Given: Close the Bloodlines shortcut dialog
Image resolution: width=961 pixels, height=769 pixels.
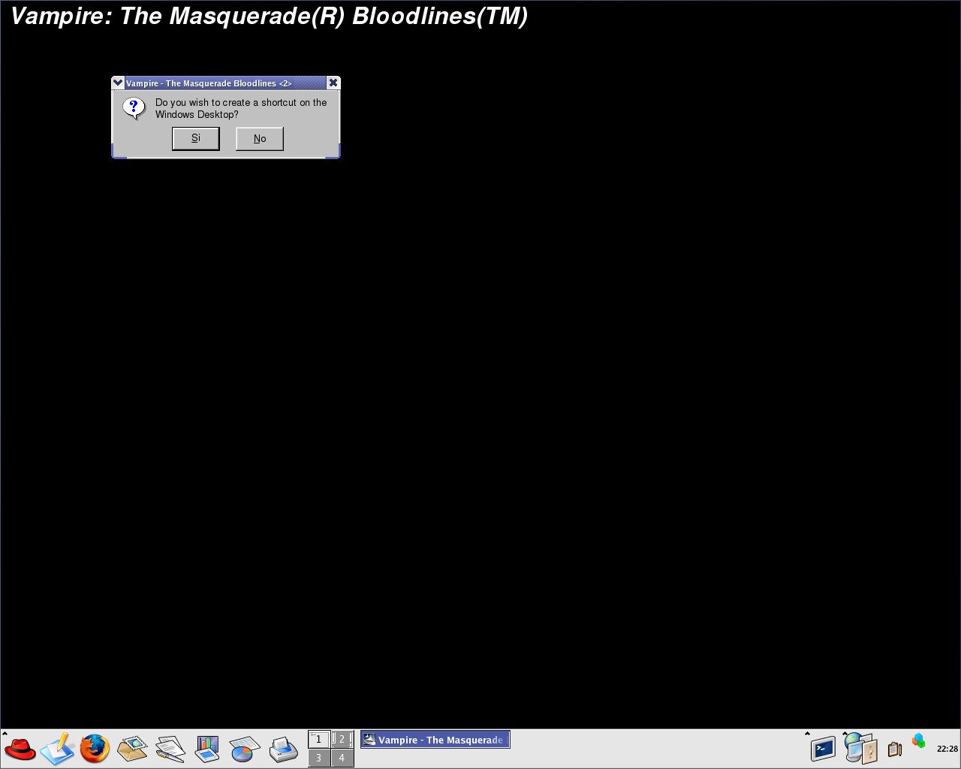Looking at the screenshot, I should coord(333,83).
